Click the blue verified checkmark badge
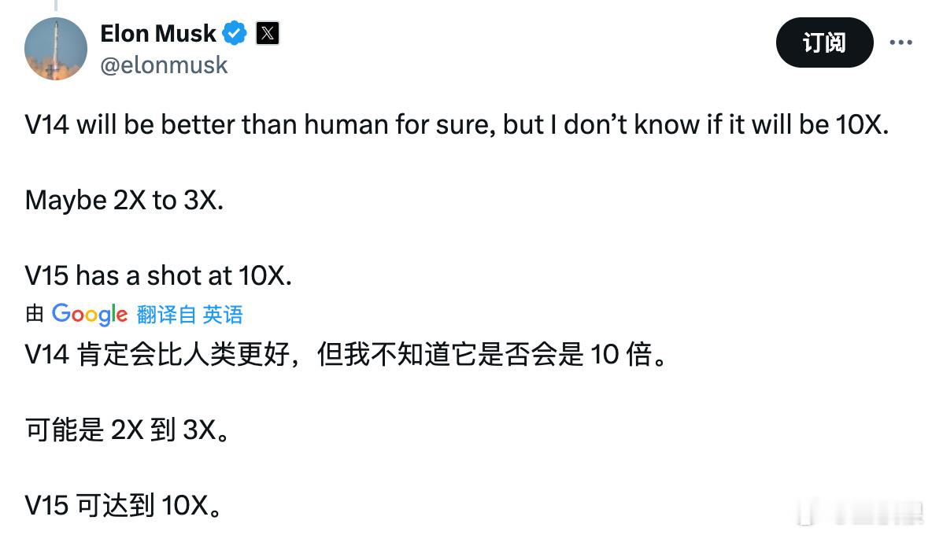This screenshot has height=535, width=932. [x=235, y=33]
